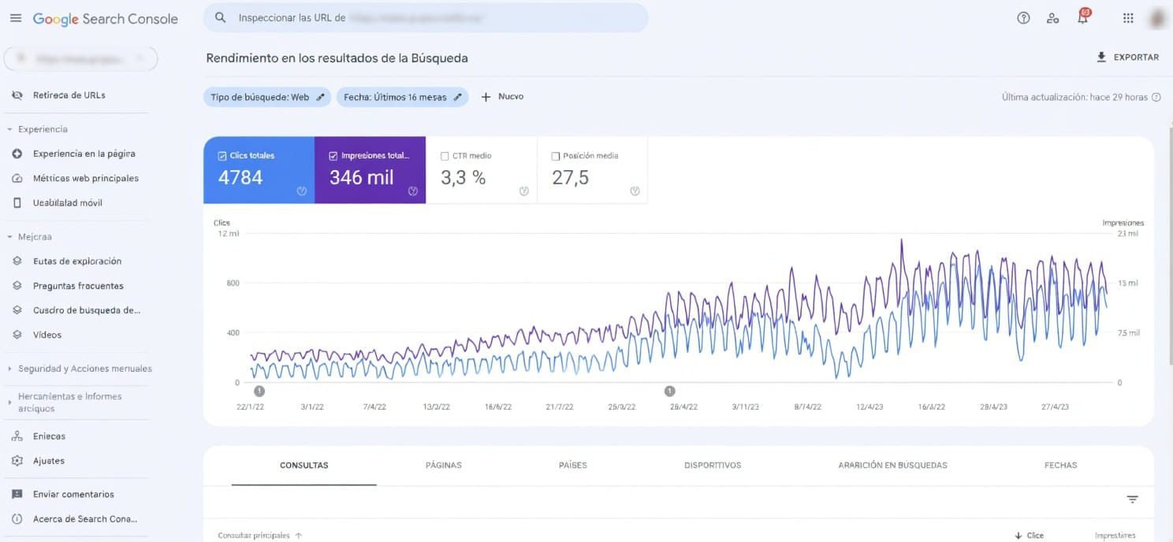
Task: Switch to the PÁGINAS tab
Action: (443, 465)
